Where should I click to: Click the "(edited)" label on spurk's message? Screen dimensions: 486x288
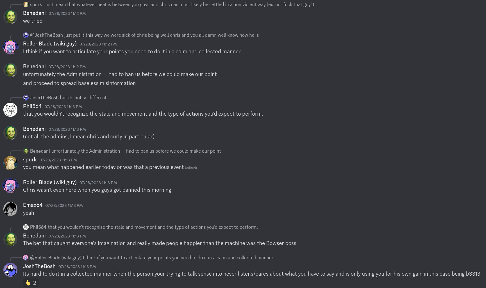(191, 168)
